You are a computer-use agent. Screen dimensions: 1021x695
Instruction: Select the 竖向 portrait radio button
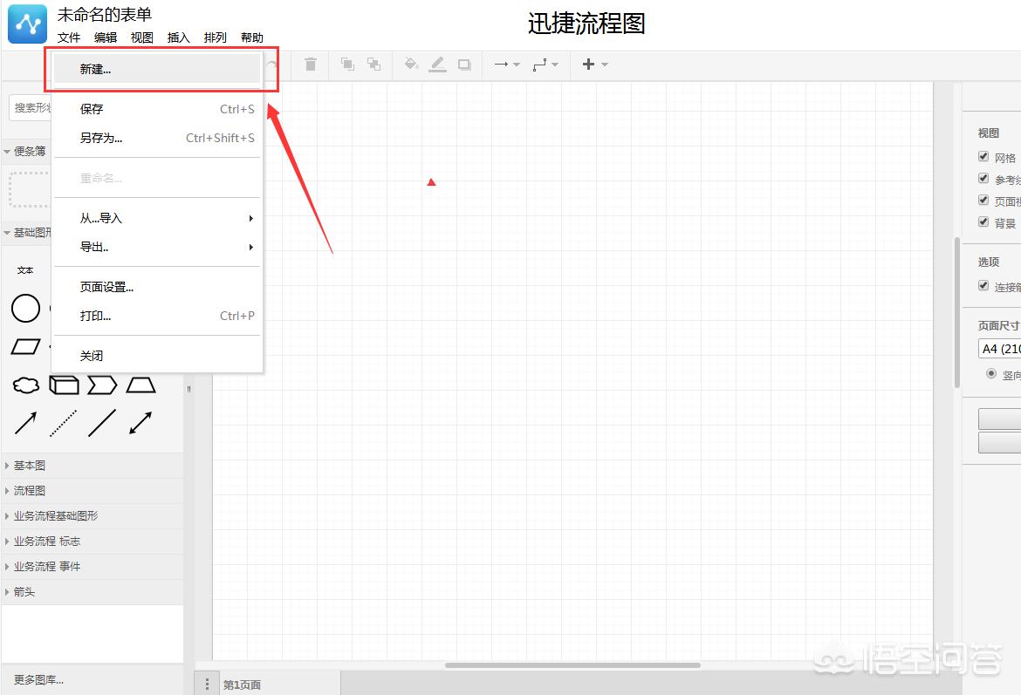pyautogui.click(x=991, y=373)
